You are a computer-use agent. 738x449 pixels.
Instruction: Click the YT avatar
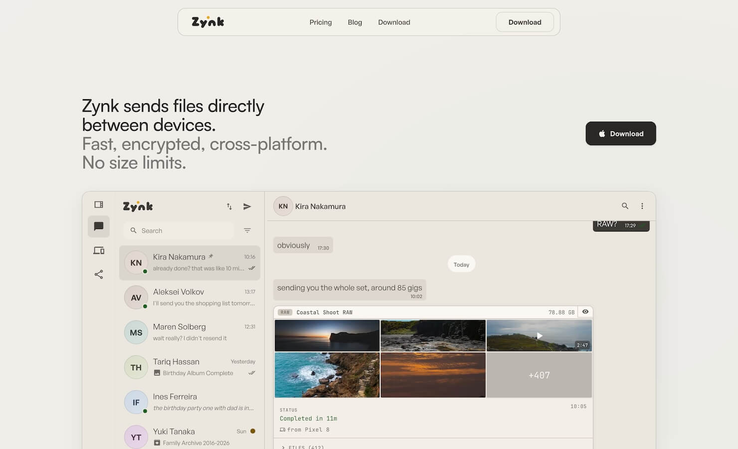136,437
